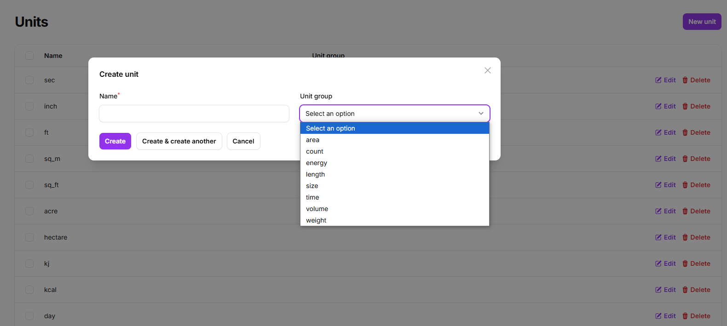Tick the checkbox for the hectare row
Viewport: 727px width, 326px height.
29,237
